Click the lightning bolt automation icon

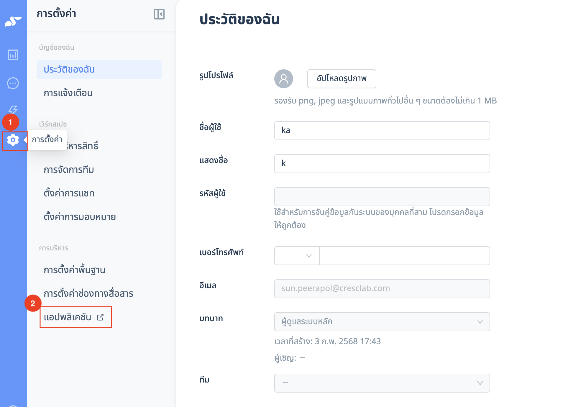tap(13, 110)
